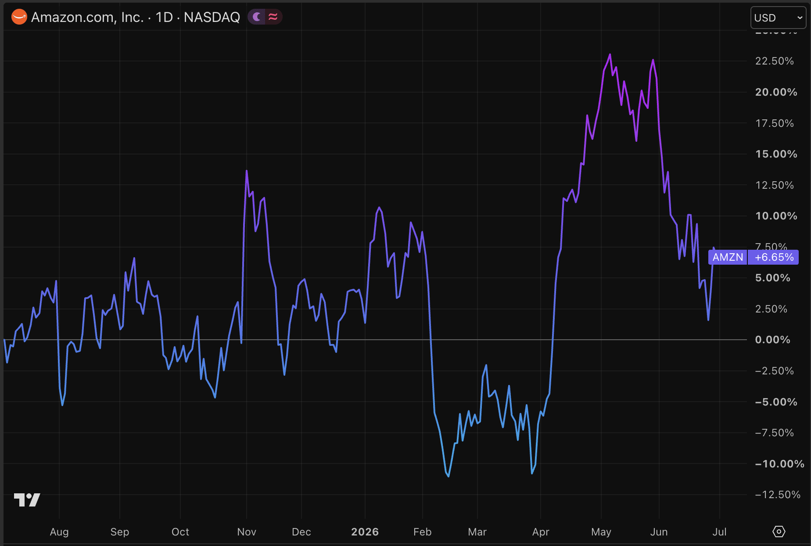This screenshot has height=546, width=811.
Task: Click the AMZN tag on price scale
Action: pyautogui.click(x=728, y=257)
